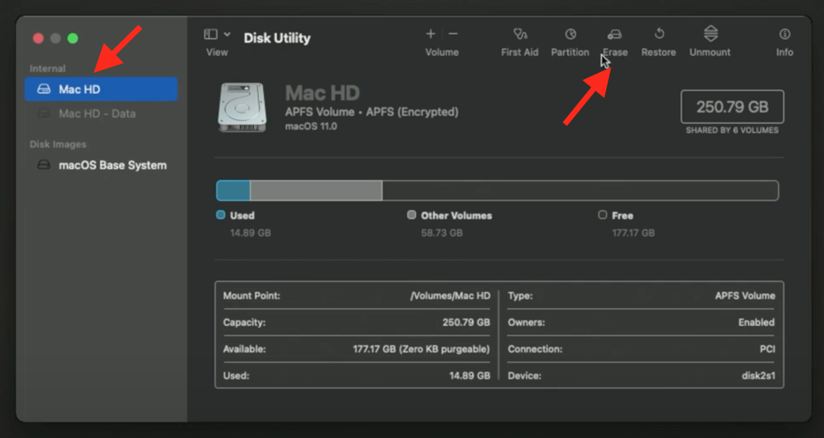Click the APFS Volume value in Type row
This screenshot has width=824, height=438.
(745, 296)
